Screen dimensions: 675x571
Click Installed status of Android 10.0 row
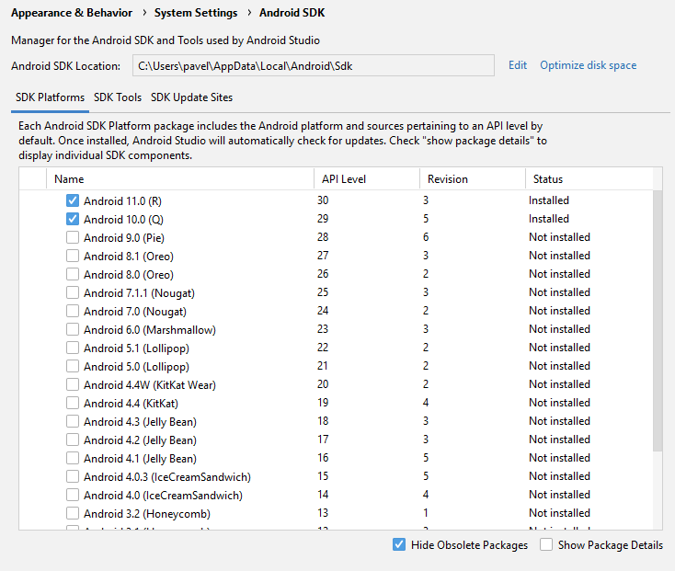pos(549,219)
